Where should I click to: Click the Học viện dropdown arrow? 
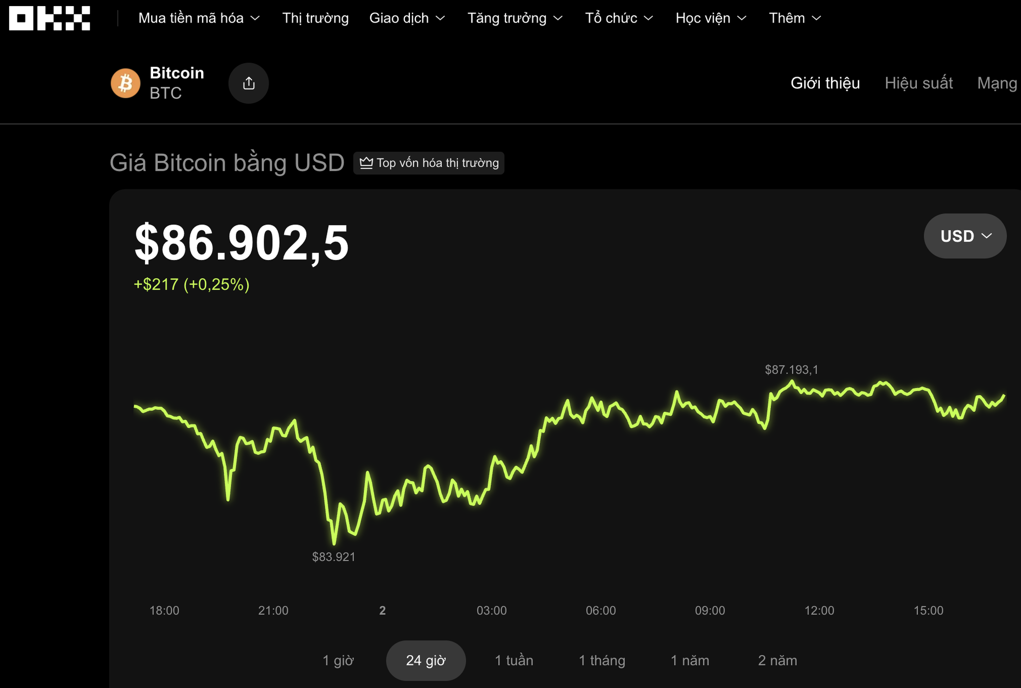(x=743, y=18)
